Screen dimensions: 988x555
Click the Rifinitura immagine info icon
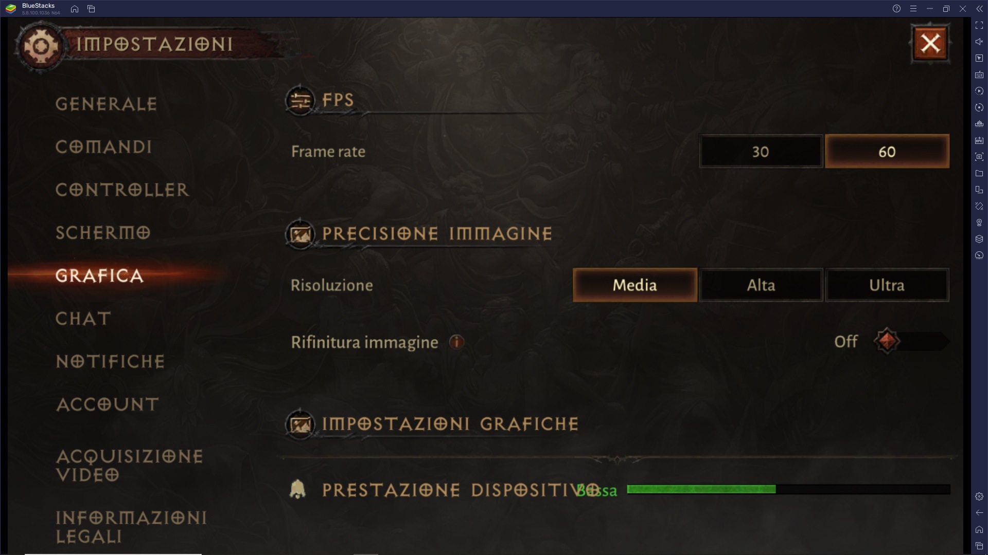[x=455, y=342]
